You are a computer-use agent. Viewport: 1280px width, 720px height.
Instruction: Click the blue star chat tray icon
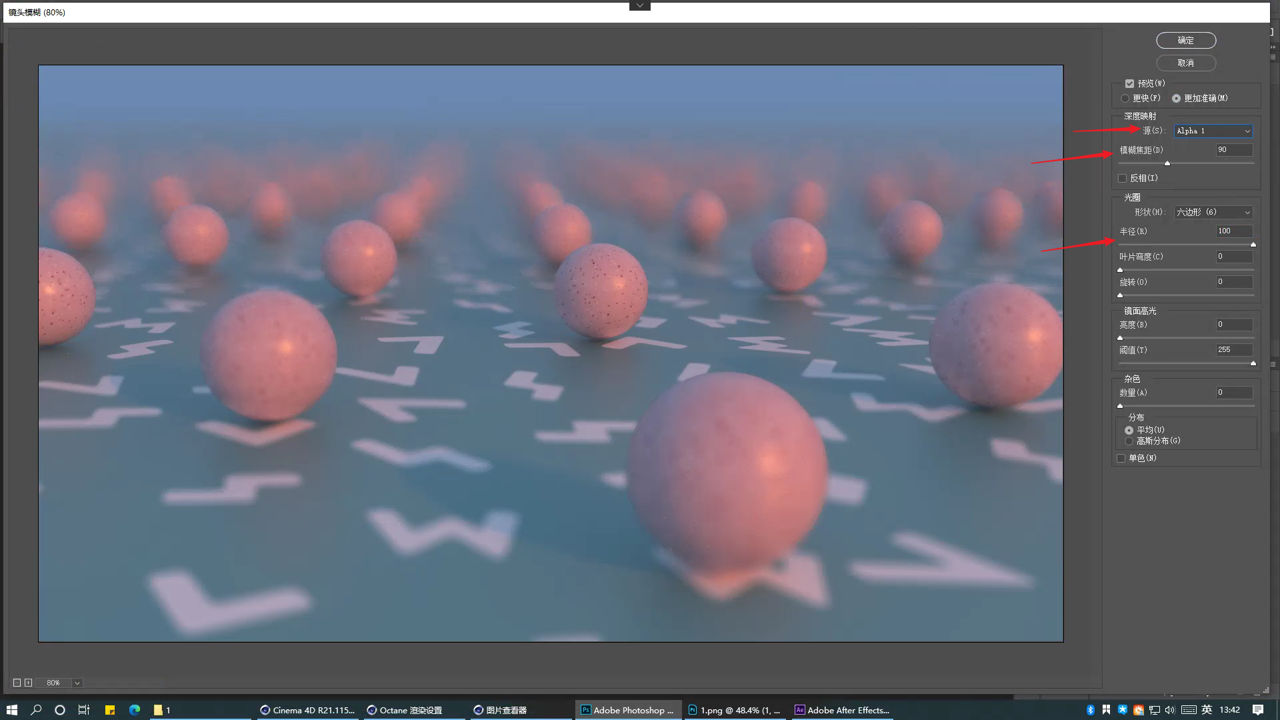pos(1123,710)
